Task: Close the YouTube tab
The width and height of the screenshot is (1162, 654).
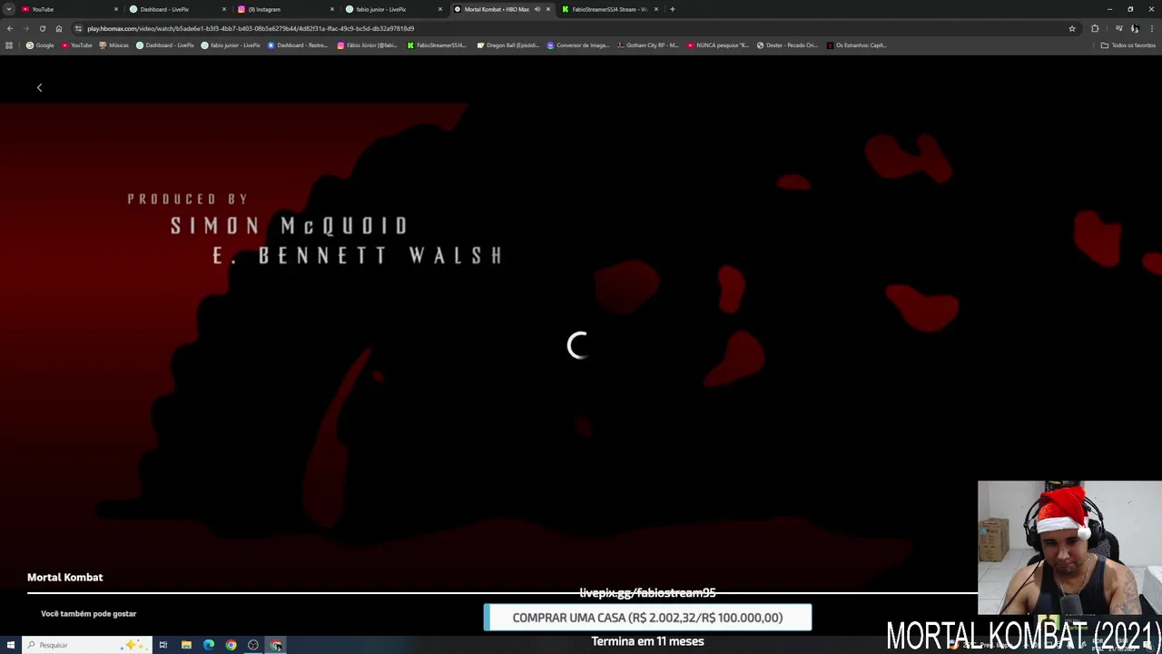Action: (x=115, y=9)
